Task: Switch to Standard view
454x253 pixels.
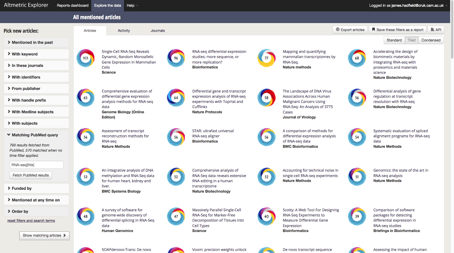Action: point(394,40)
